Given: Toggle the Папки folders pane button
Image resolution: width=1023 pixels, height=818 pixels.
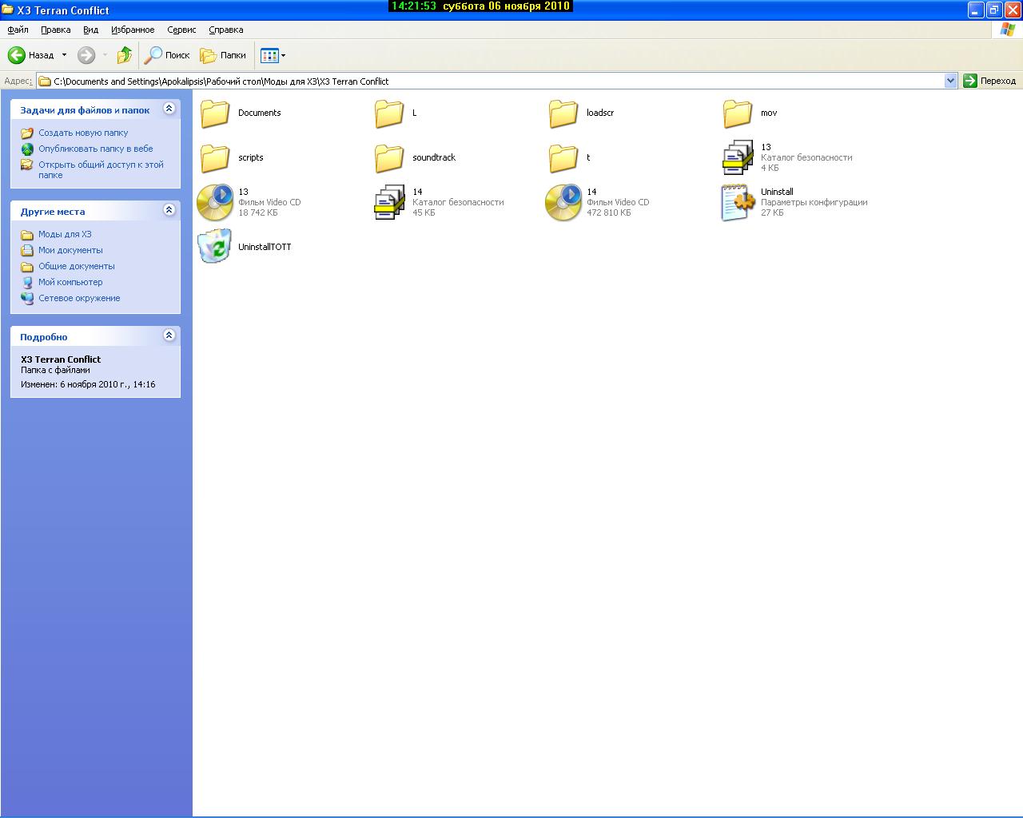Looking at the screenshot, I should click(x=223, y=55).
